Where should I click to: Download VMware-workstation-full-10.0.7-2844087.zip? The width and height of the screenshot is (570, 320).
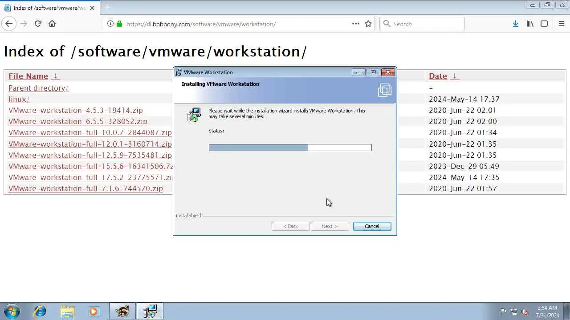pyautogui.click(x=90, y=132)
